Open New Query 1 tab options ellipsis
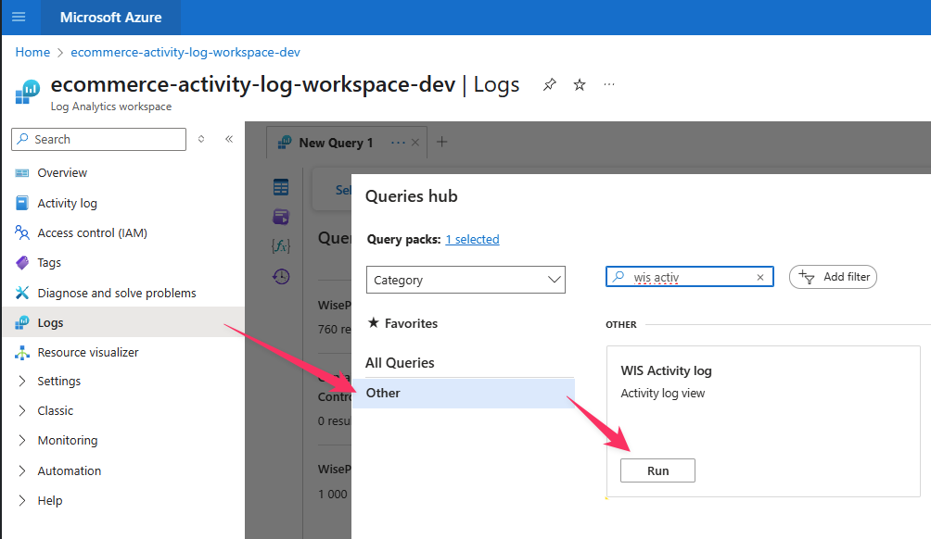 pyautogui.click(x=399, y=143)
